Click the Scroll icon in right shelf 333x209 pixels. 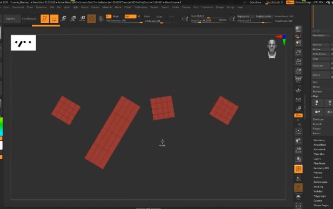click(298, 42)
